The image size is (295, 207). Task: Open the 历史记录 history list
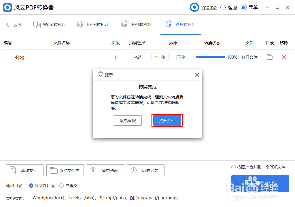click(x=145, y=170)
